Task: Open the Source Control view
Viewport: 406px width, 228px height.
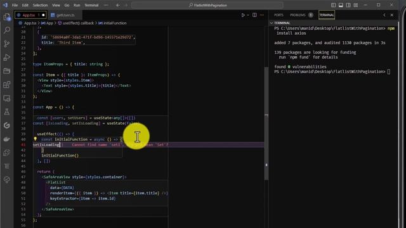Action: (x=7, y=44)
